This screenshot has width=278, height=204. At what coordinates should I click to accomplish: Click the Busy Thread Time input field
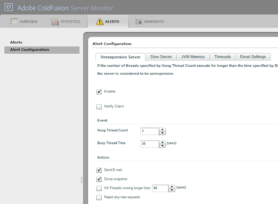(150, 144)
